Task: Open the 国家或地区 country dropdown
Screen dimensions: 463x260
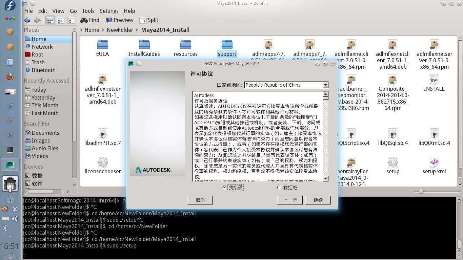Action: point(286,85)
